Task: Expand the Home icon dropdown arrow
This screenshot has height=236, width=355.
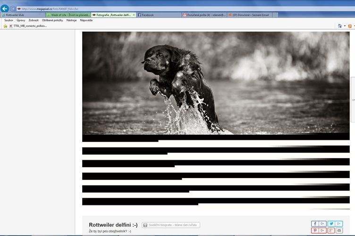Action: pos(345,26)
